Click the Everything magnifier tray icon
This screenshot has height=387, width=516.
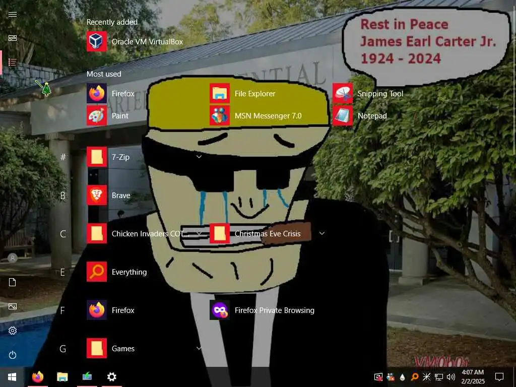point(415,377)
